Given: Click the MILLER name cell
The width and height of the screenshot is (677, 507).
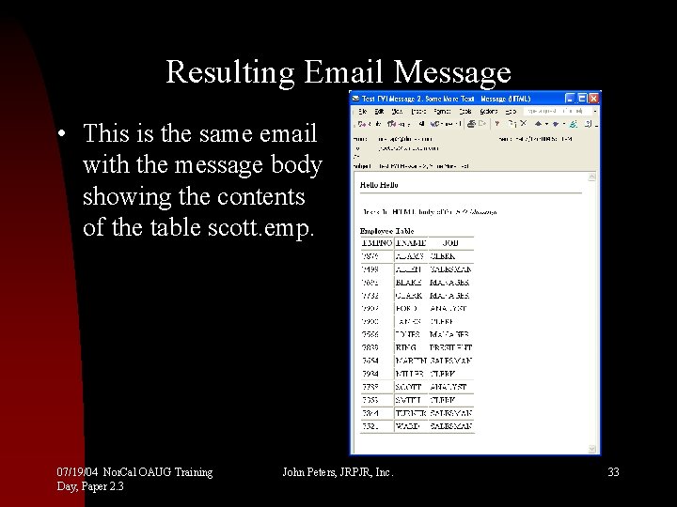Looking at the screenshot, I should pos(409,374).
